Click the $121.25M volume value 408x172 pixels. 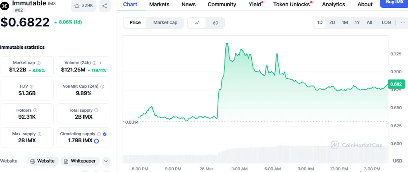pos(73,70)
